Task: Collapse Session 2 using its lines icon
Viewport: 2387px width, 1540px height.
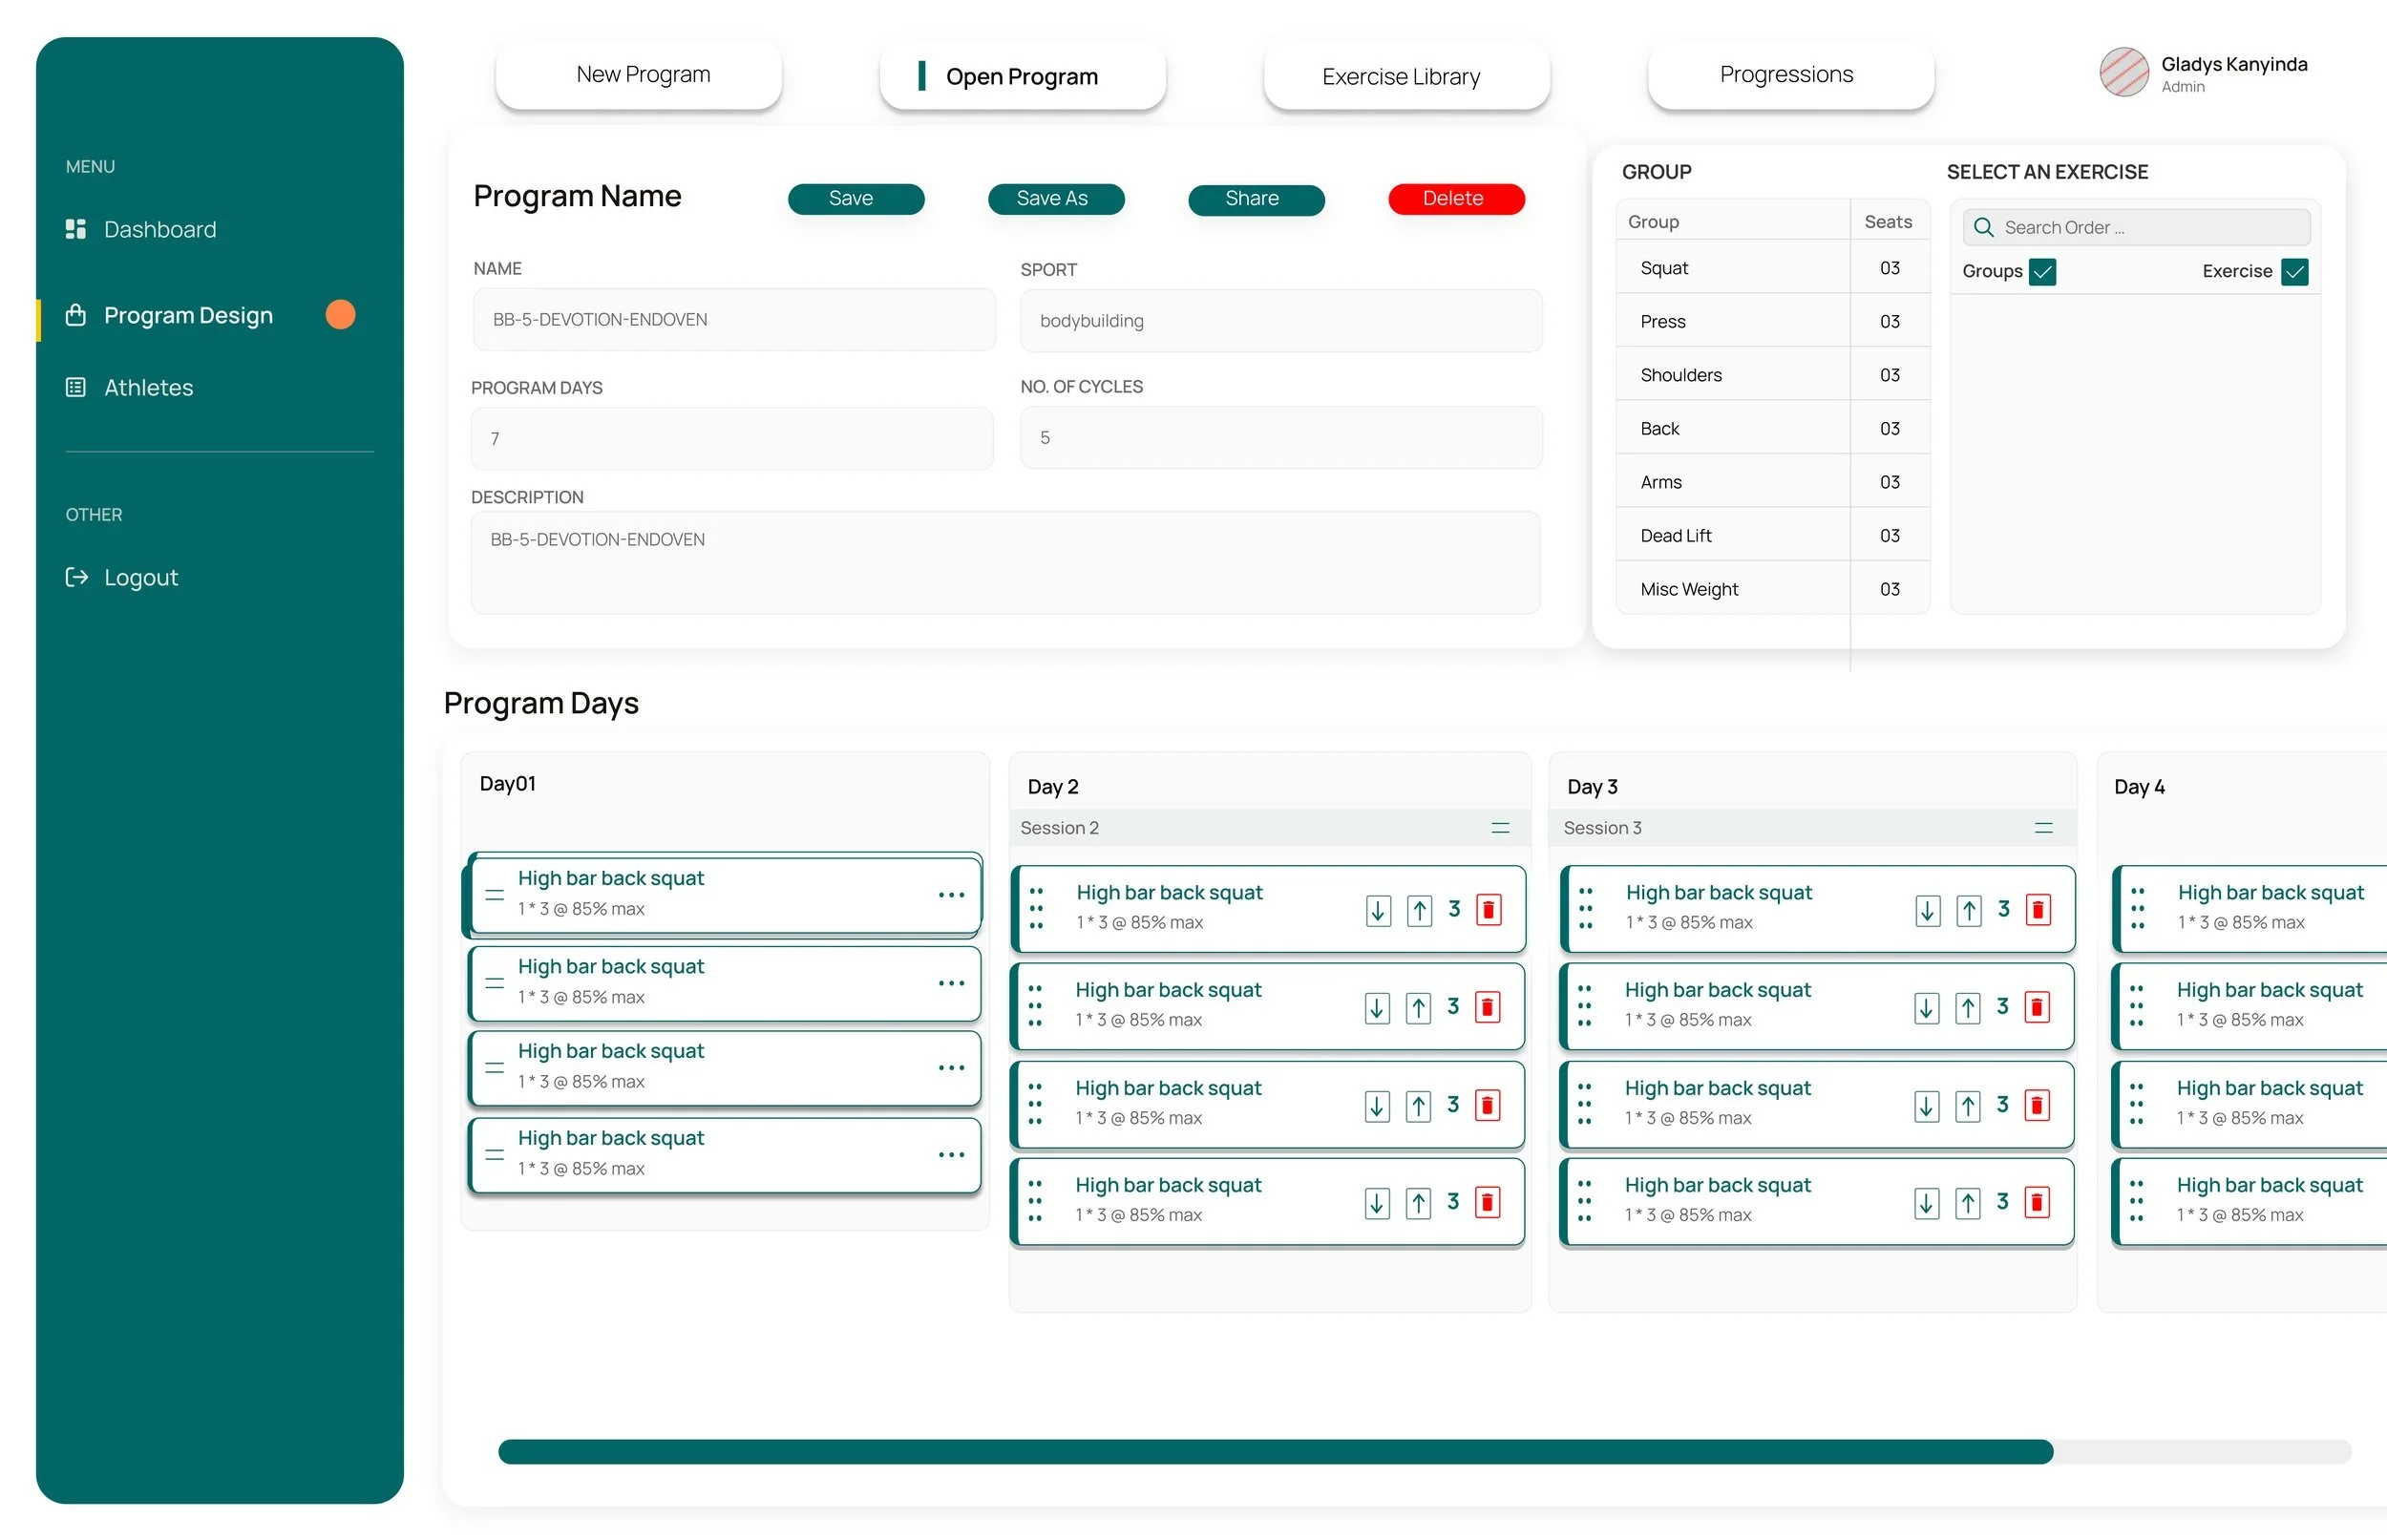Action: pyautogui.click(x=1500, y=828)
